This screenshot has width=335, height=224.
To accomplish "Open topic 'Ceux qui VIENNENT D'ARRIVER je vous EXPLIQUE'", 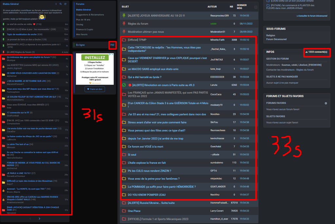I will click(x=167, y=60).
